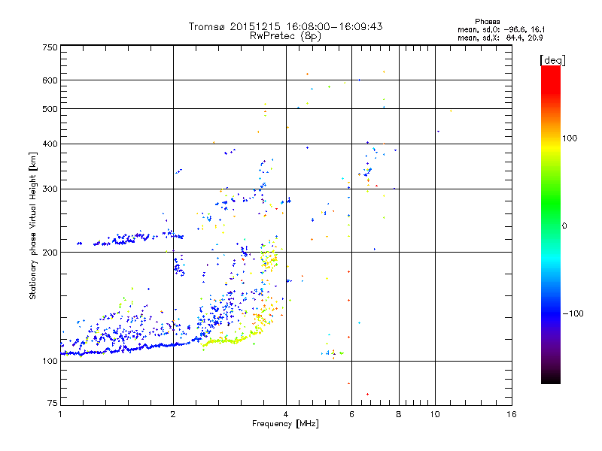Click the '[deg]' colorbar unit label
The image size is (602, 451).
[552, 60]
